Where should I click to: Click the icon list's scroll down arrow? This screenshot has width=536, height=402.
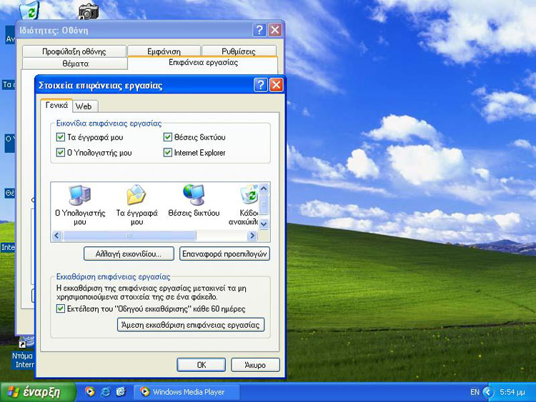264,224
